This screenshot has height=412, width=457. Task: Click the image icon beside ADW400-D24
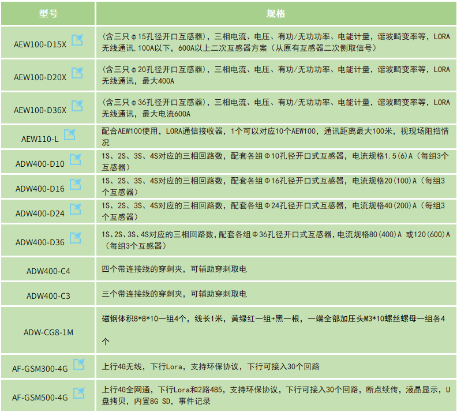75,209
